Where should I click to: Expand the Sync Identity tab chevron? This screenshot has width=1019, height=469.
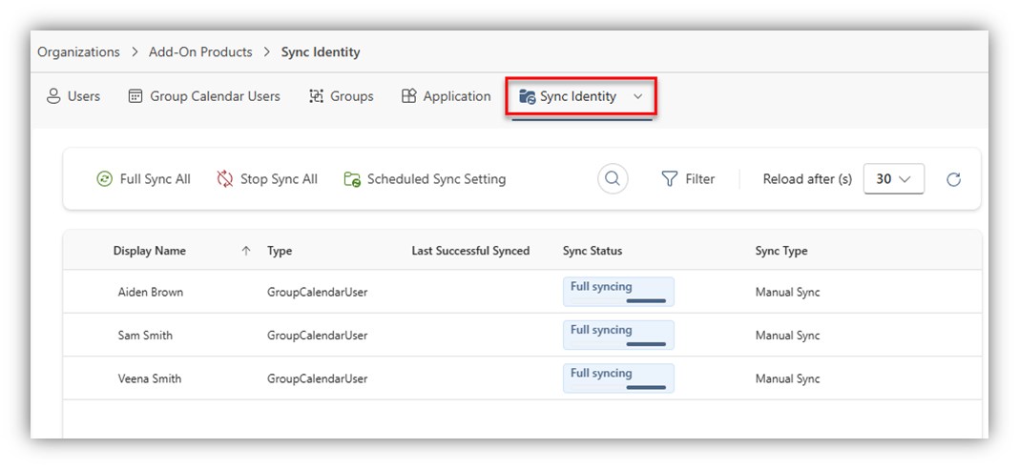638,96
